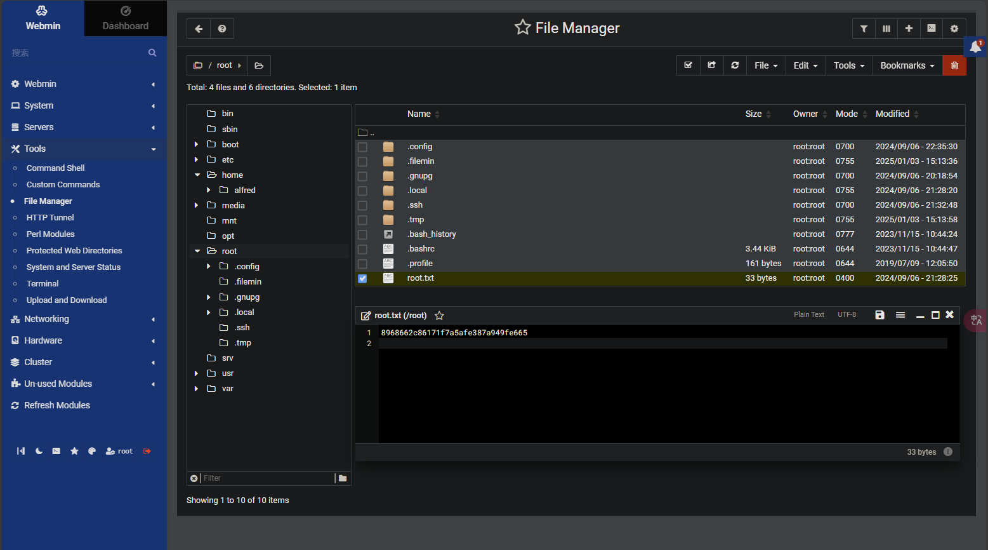This screenshot has height=550, width=988.
Task: Toggle night mode moon icon
Action: click(x=39, y=451)
